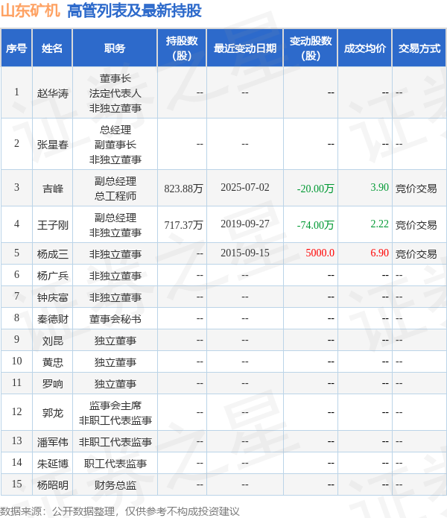The image size is (447, 518).
Task: Click the 最近变动日期 column header
Action: 244,48
